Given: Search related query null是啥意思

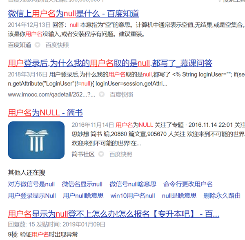Looking at the screenshot, I should click(x=179, y=196).
